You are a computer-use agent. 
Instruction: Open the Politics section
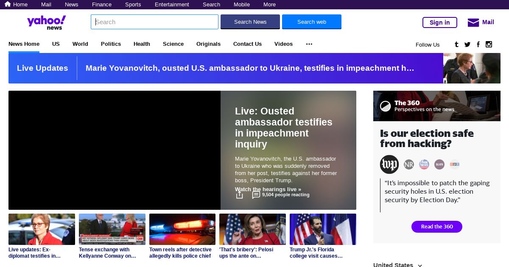point(111,44)
